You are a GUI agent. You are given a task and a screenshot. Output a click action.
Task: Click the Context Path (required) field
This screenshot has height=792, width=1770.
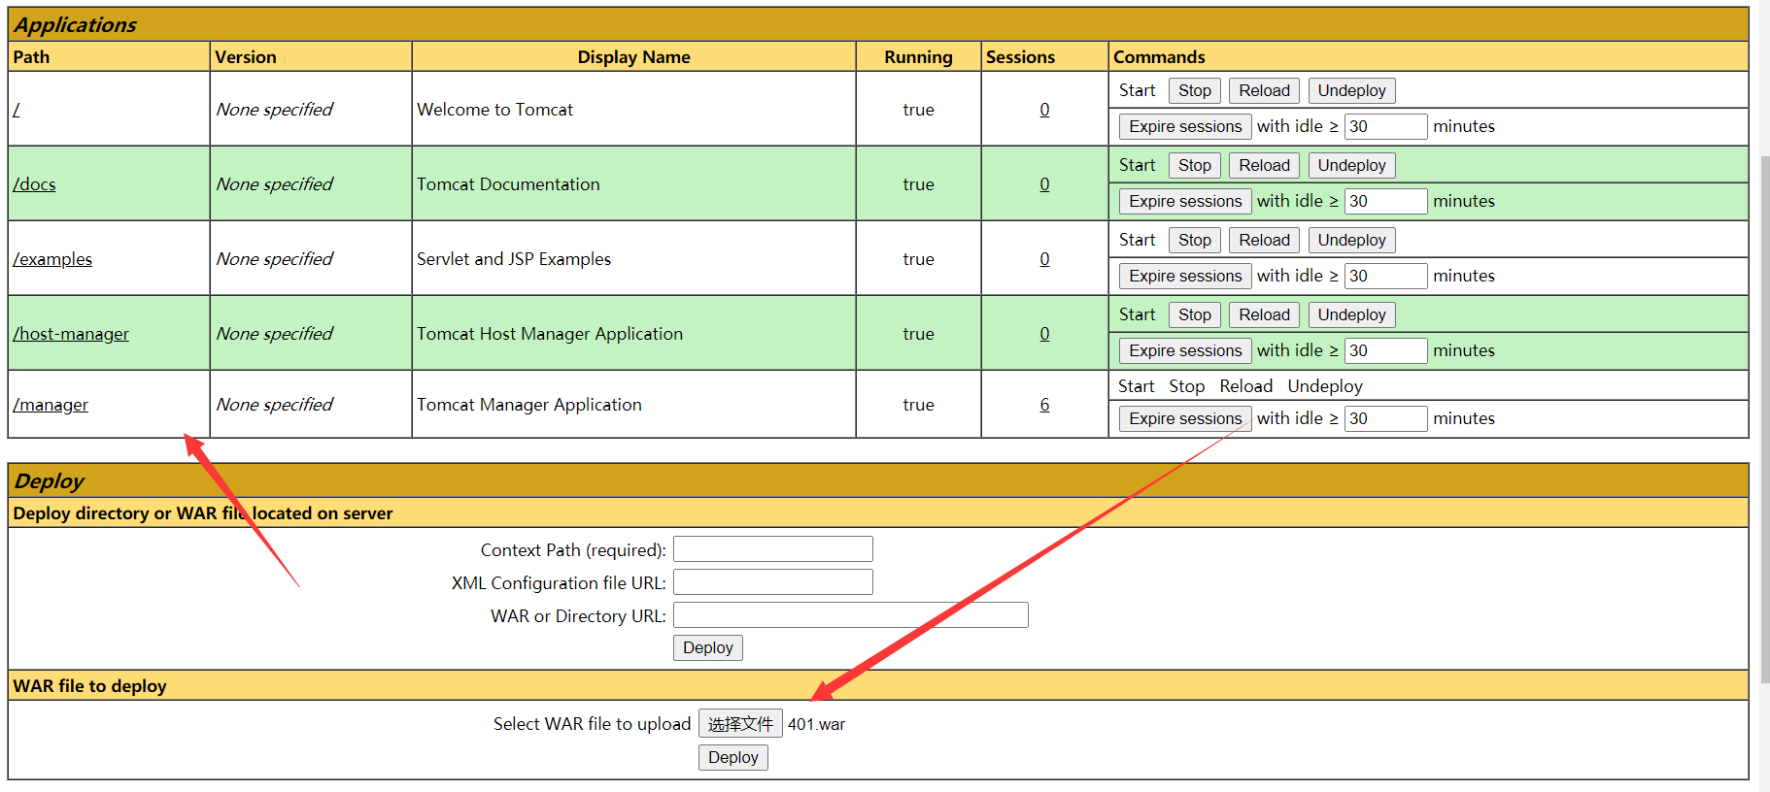[x=773, y=549]
